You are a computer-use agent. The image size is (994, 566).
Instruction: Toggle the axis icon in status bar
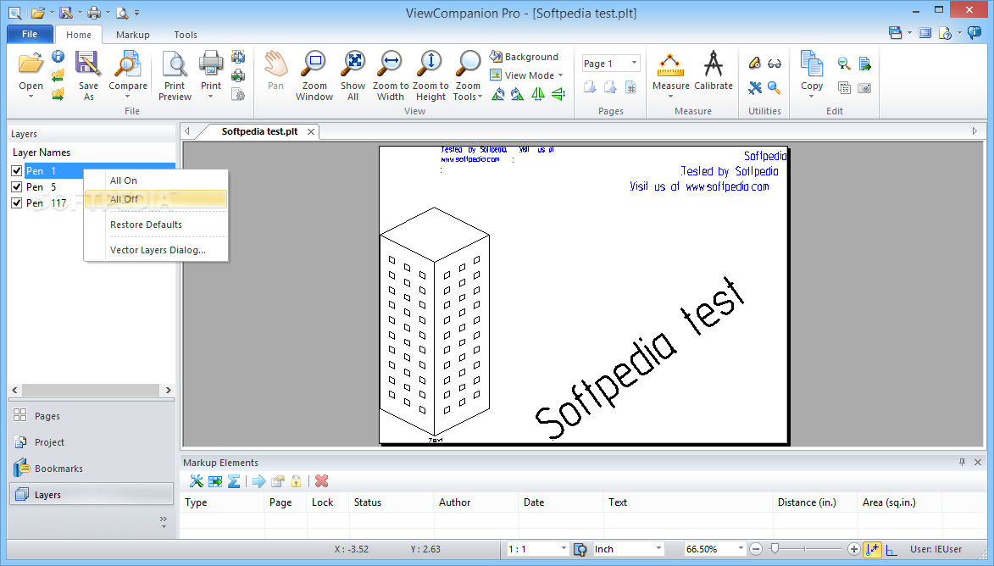click(x=891, y=550)
